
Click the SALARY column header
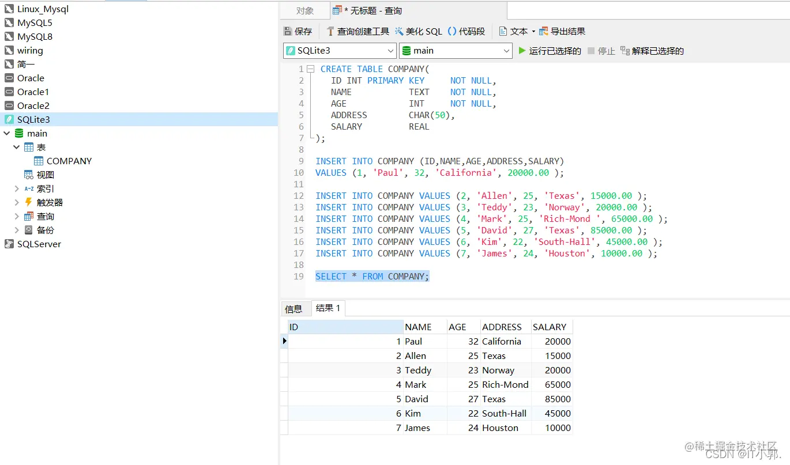coord(552,327)
